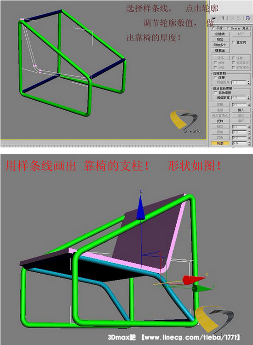The width and height of the screenshot is (253, 345).
Task: Click the Configure Modifier Sets icon
Action: click(x=248, y=18)
